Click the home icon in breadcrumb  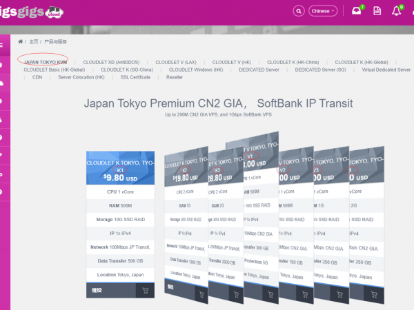(21, 42)
